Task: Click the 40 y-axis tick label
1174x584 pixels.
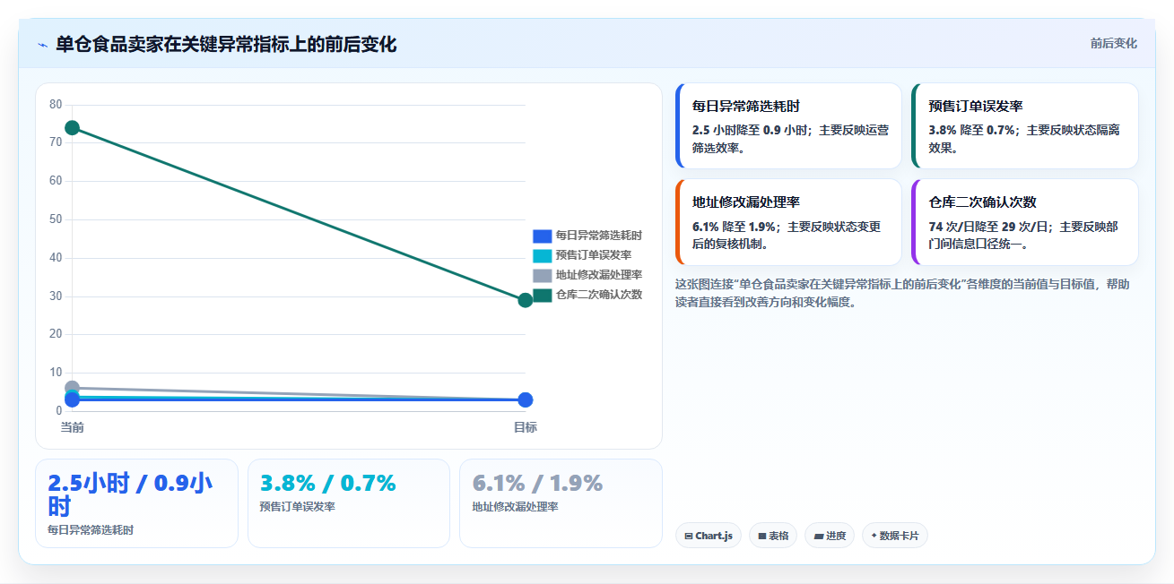Action: click(56, 258)
